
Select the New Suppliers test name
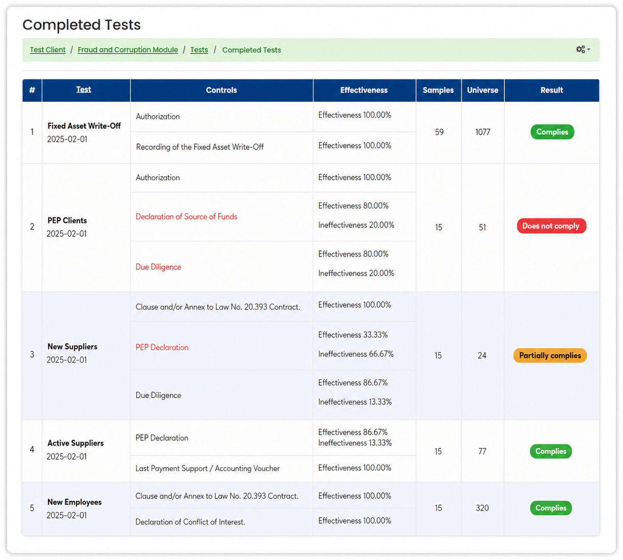(72, 346)
